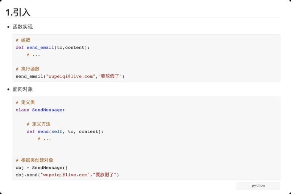
Task: Click the heading "1.引入"
Action: point(18,12)
